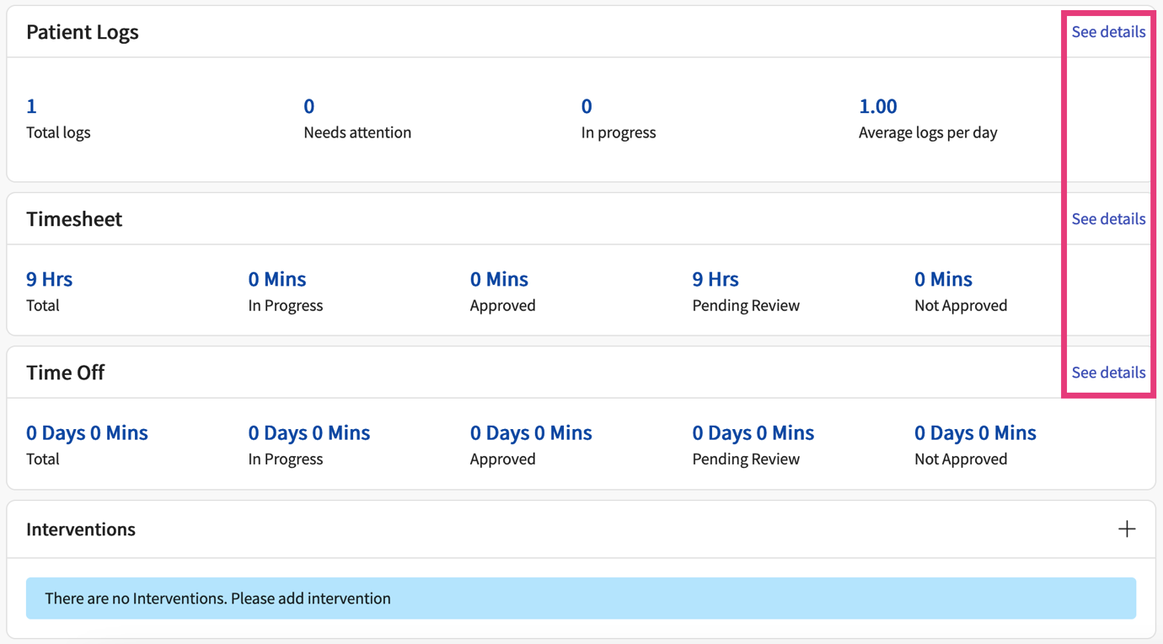Screen dimensions: 1163x644
Task: Click the plus icon to add an intervention
Action: [x=1127, y=529]
